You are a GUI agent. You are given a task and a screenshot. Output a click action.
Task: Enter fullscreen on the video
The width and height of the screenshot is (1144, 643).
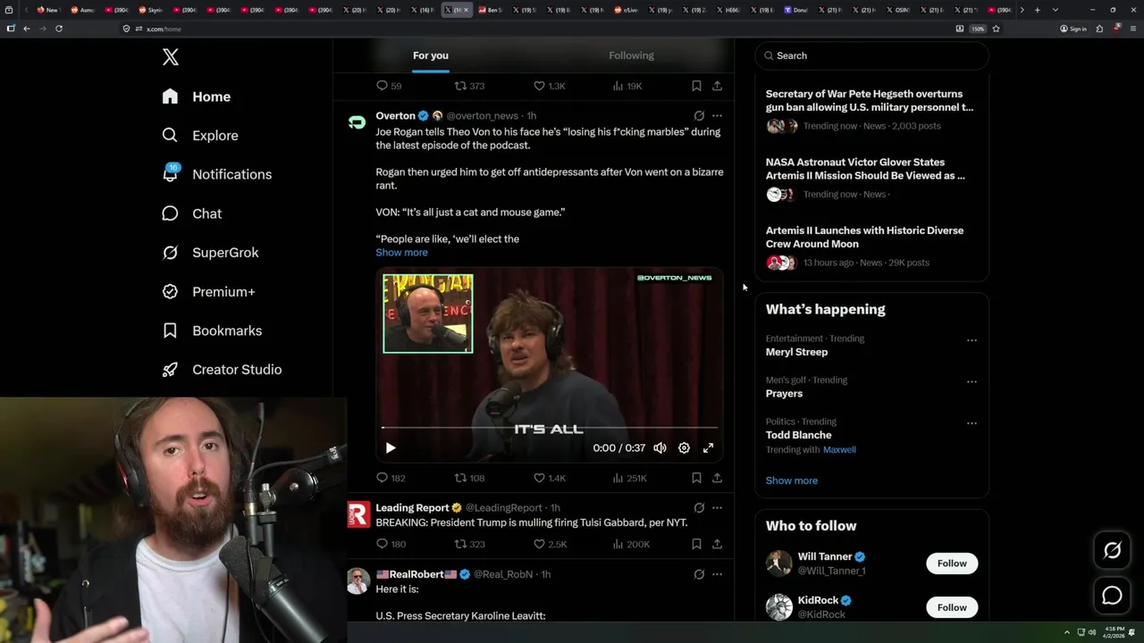[708, 448]
